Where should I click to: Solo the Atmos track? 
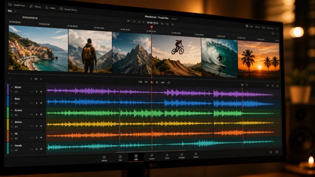click(37, 126)
